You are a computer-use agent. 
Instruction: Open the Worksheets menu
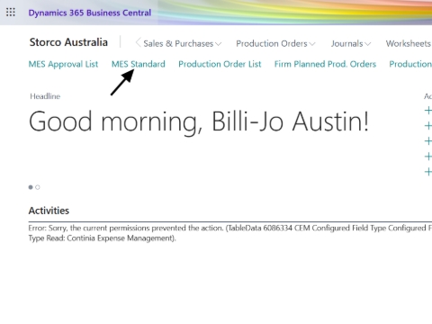point(409,43)
